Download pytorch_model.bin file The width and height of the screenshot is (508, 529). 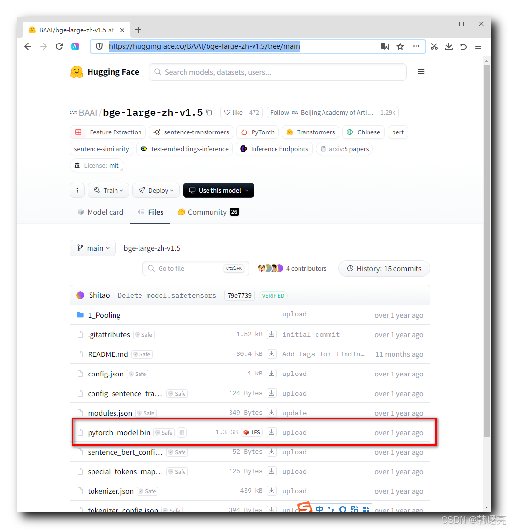[271, 432]
